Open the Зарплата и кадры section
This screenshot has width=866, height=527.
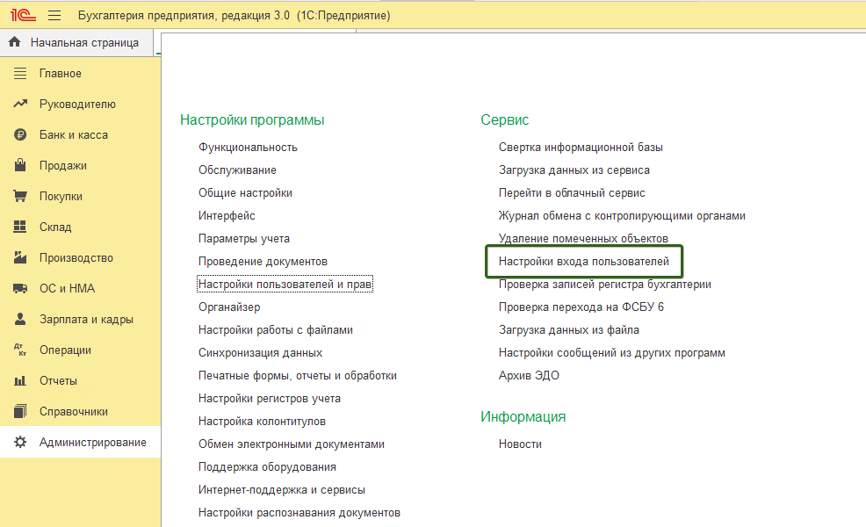[86, 320]
